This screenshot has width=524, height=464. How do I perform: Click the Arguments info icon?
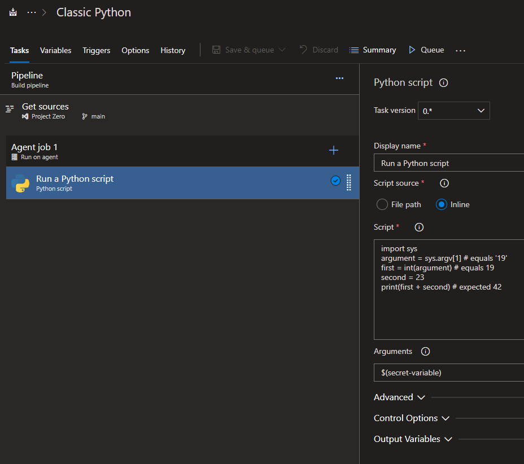(x=425, y=351)
